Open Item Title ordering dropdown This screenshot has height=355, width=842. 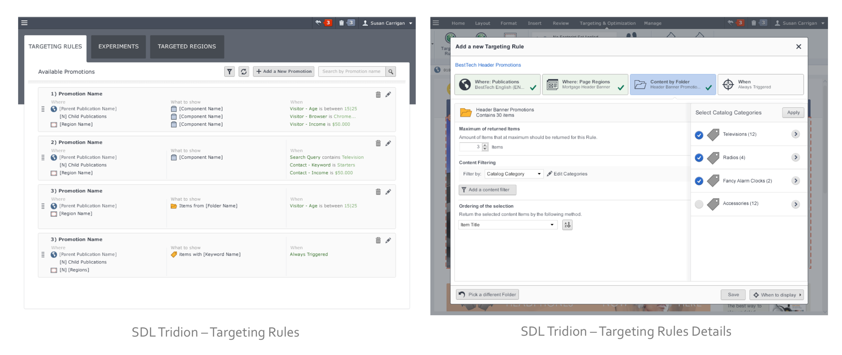508,225
